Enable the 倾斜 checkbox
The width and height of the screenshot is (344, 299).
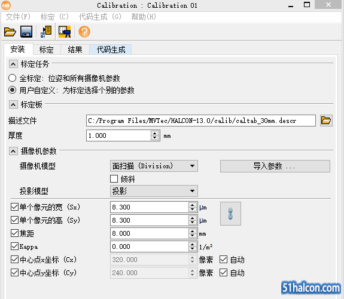pyautogui.click(x=114, y=178)
